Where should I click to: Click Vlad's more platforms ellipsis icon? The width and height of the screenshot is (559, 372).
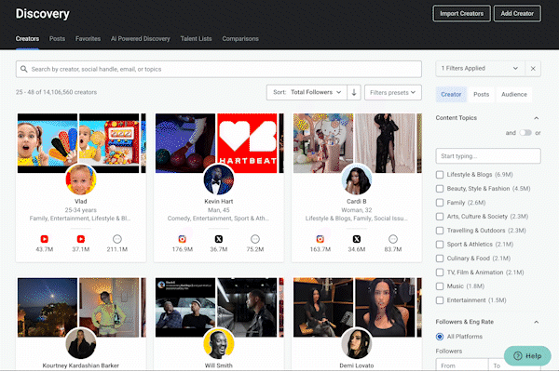point(117,239)
